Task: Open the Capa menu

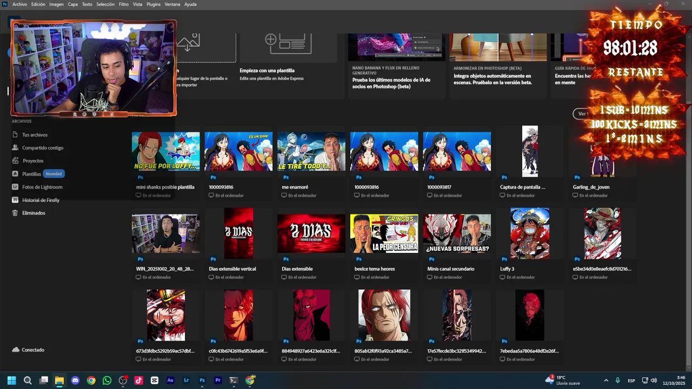Action: point(72,4)
